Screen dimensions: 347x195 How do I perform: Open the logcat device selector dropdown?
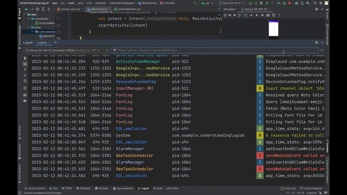pos(67,50)
